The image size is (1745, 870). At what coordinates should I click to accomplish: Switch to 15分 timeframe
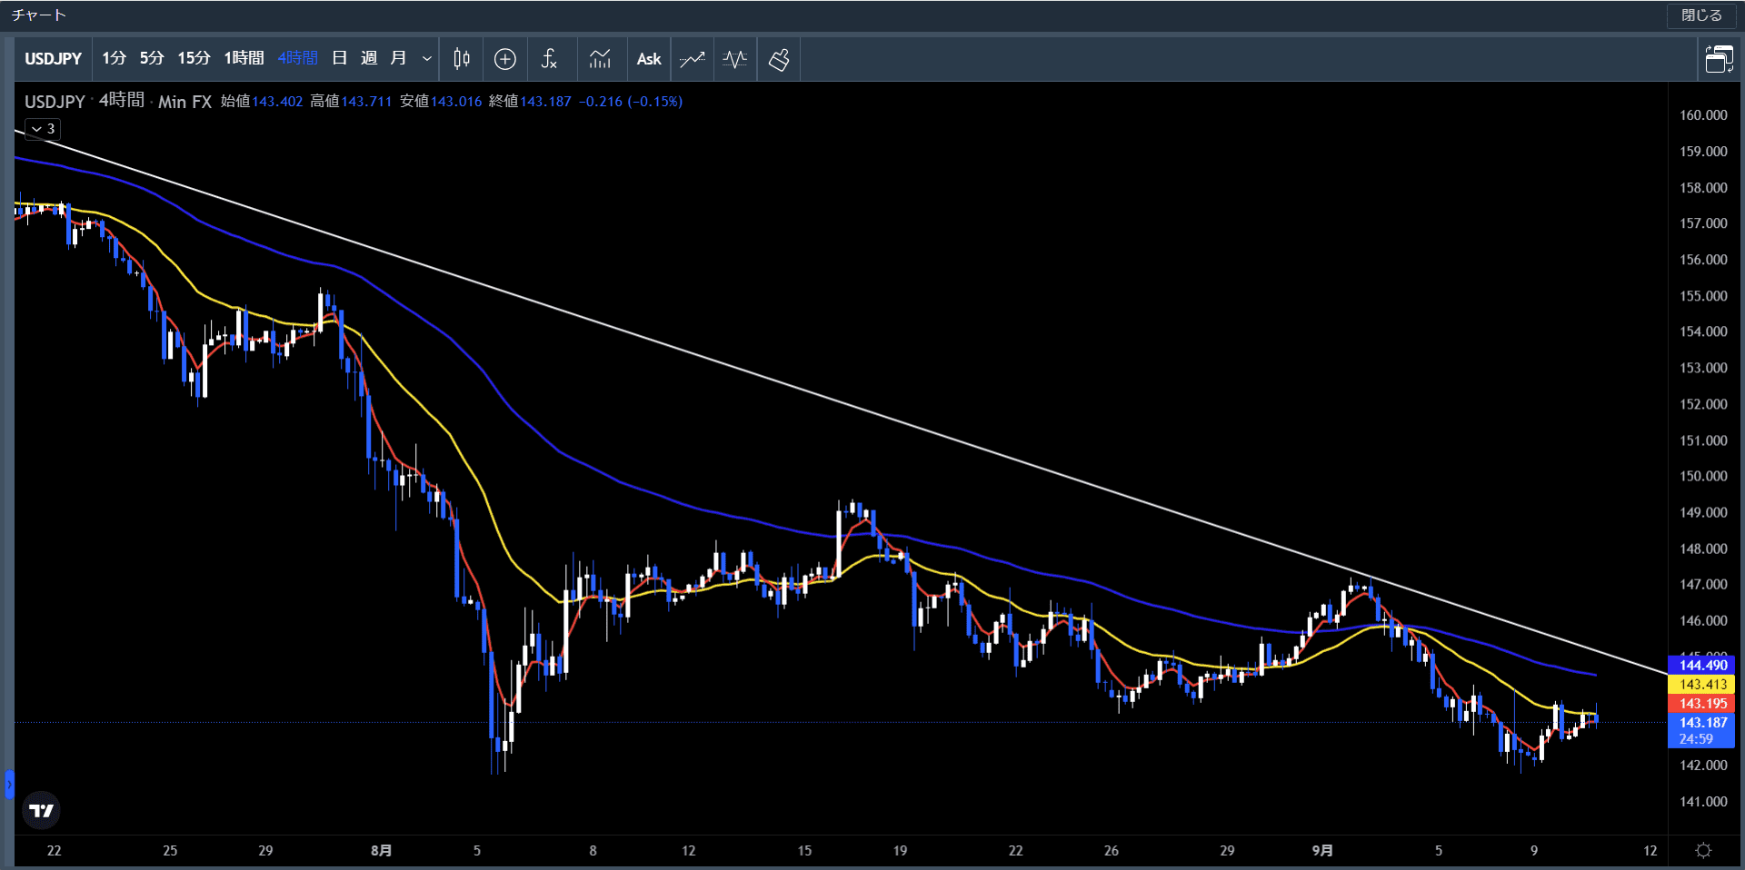pyautogui.click(x=194, y=59)
